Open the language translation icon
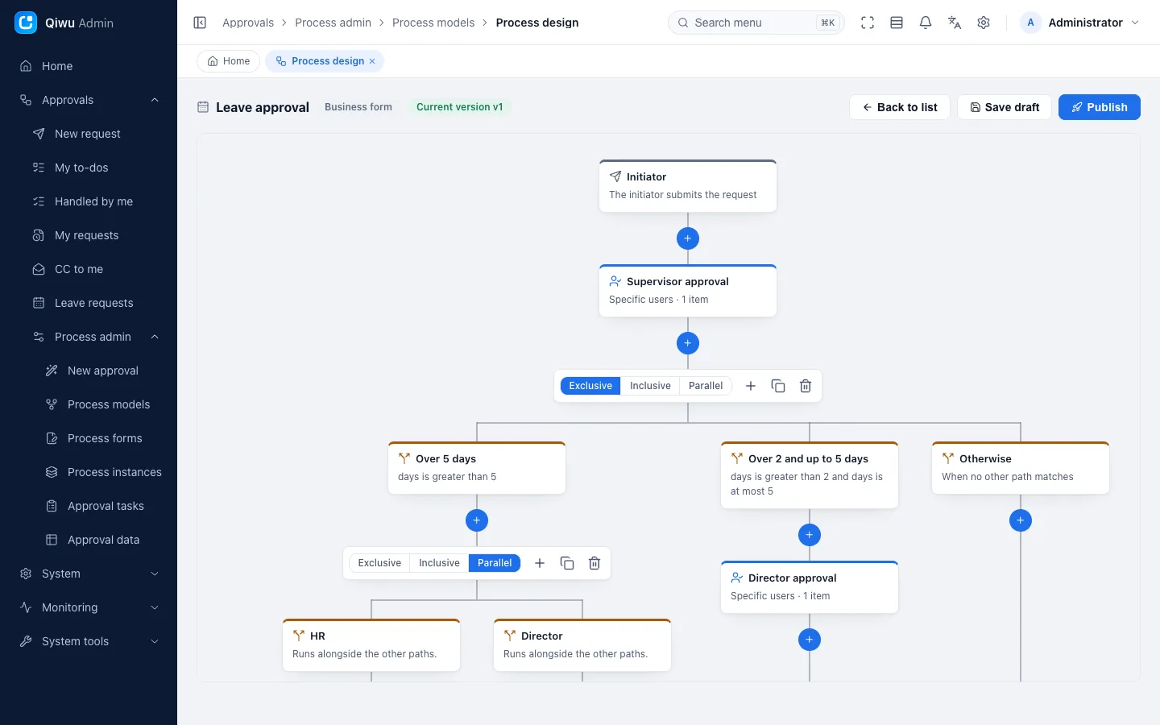 [x=955, y=23]
